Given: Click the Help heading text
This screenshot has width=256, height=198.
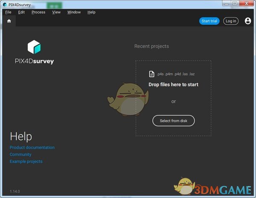Looking at the screenshot, I should pos(21,136).
